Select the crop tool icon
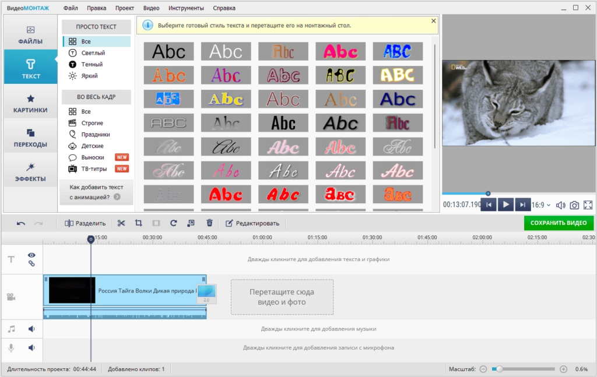Screen dimensions: 597x377 (x=139, y=223)
